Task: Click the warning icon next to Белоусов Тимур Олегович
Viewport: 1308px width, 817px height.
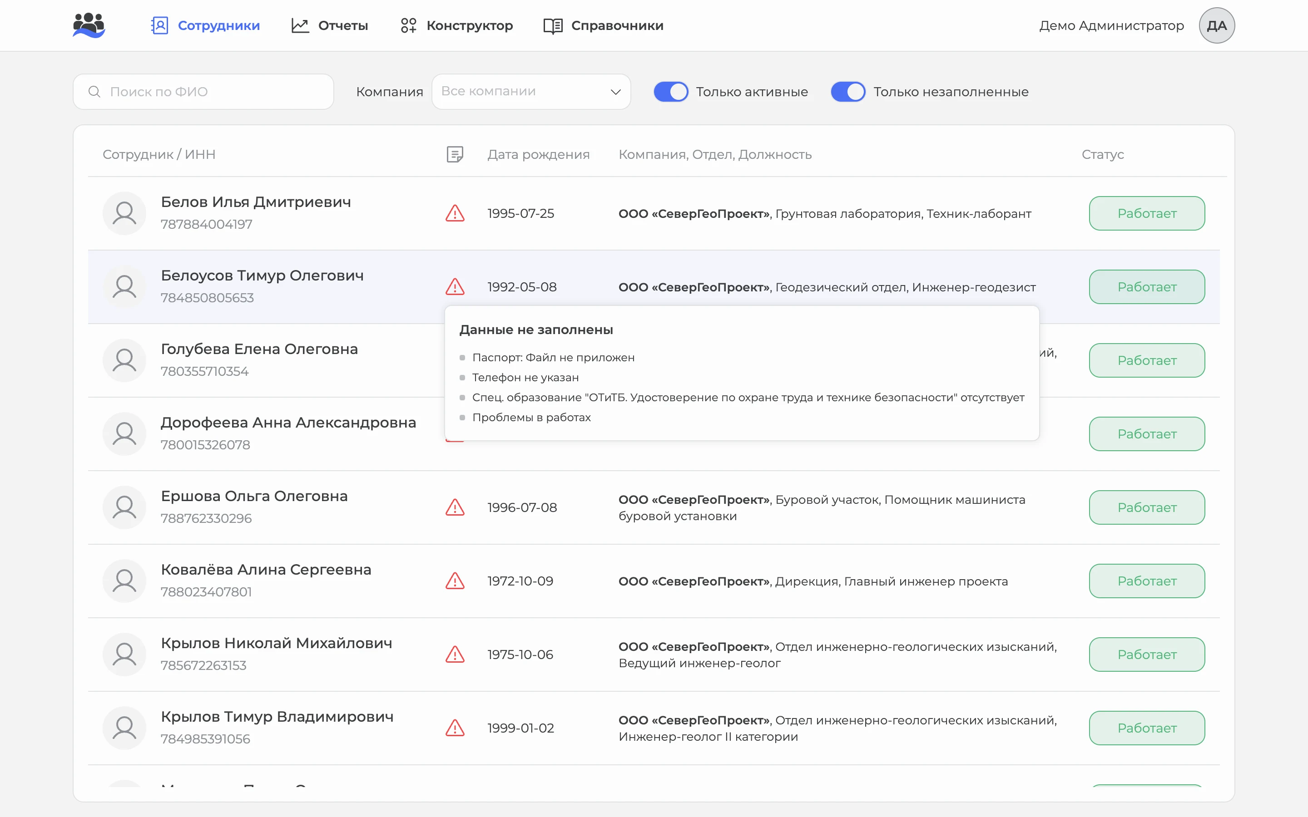Action: 455,287
